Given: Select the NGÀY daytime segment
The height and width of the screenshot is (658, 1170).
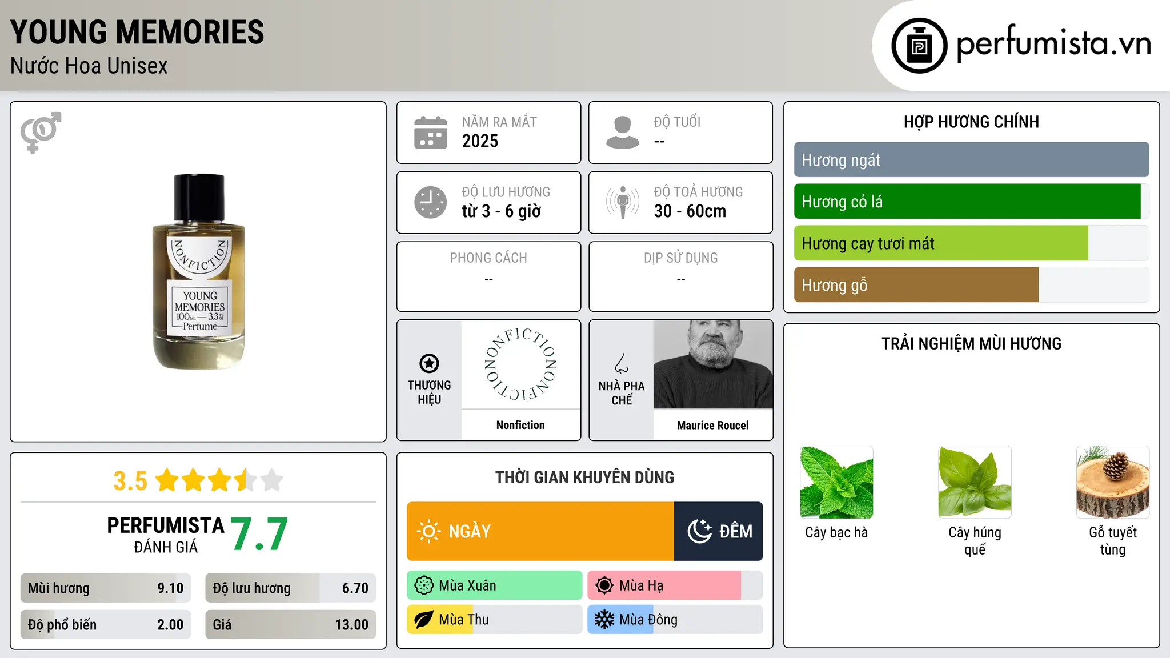Looking at the screenshot, I should pyautogui.click(x=540, y=531).
